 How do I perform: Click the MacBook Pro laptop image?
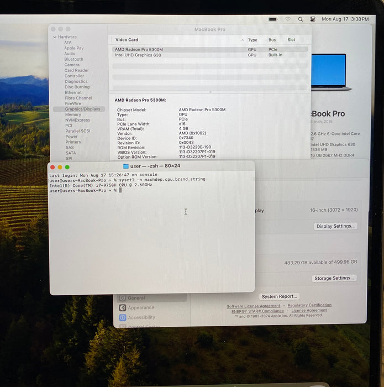331,72
